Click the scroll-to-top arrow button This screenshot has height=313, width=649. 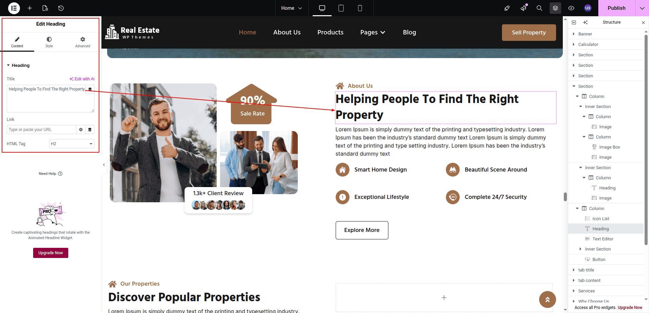547,299
